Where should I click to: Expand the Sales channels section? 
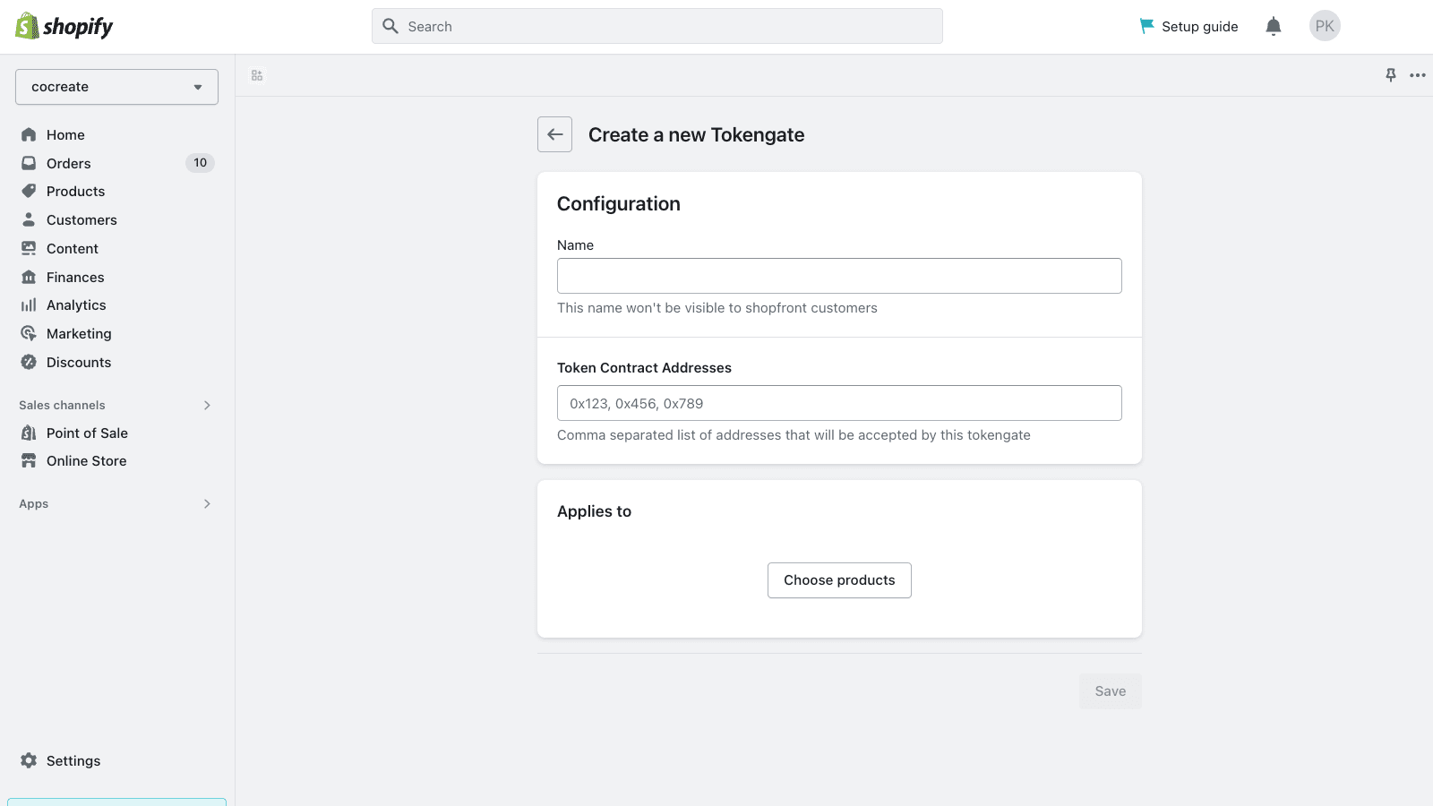coord(207,406)
